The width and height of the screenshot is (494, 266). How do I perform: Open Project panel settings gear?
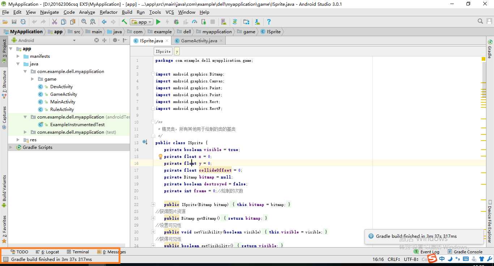coord(116,40)
